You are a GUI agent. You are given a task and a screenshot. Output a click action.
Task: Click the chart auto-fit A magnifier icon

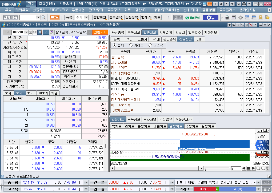coord(268,168)
